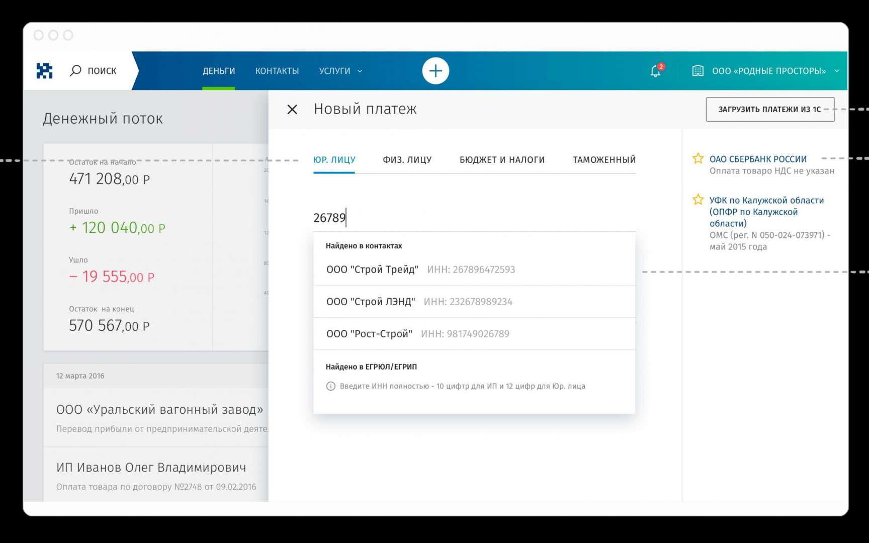
Task: Click the company building icon
Action: click(698, 71)
